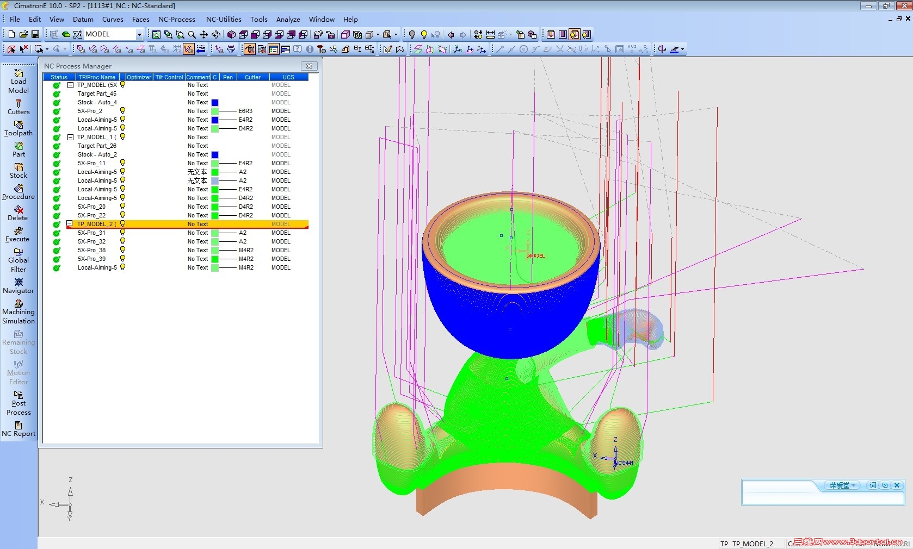
Task: Click the Status column header
Action: point(59,77)
